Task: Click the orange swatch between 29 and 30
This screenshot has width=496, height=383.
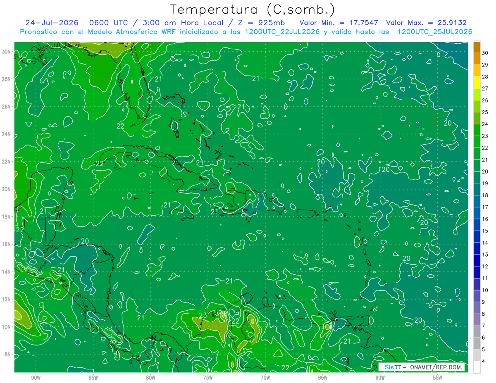Action: click(x=477, y=59)
